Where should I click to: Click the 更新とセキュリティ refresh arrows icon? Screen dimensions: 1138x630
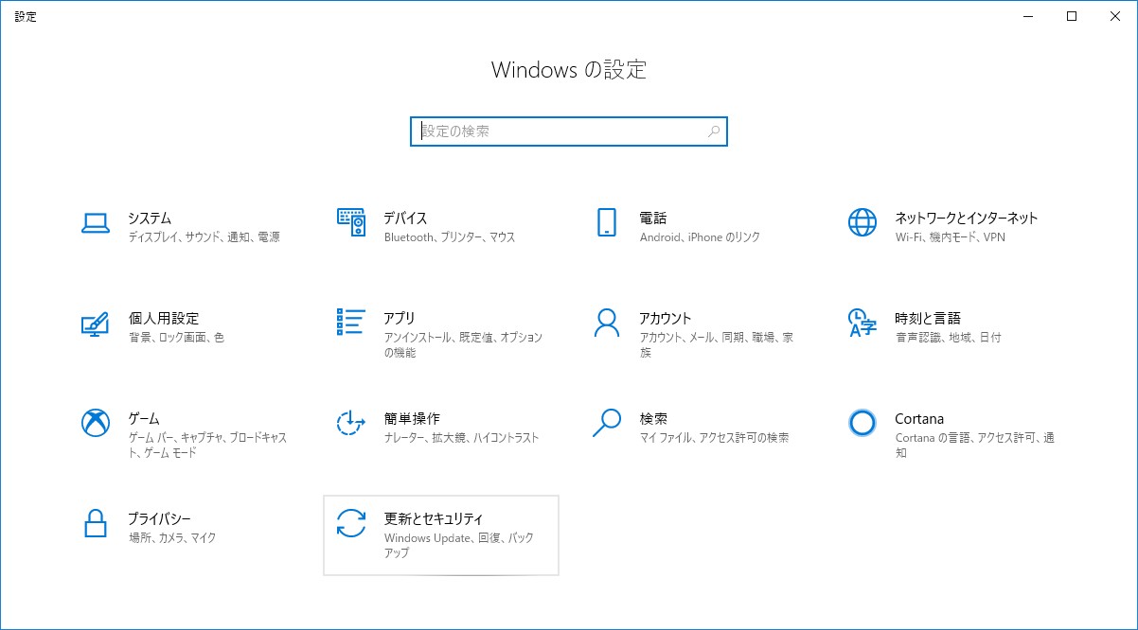point(351,523)
